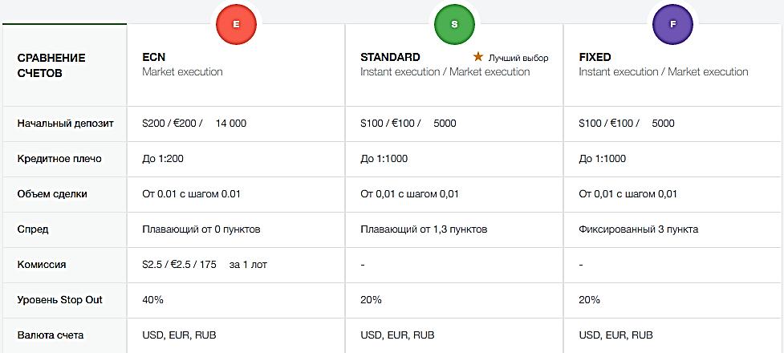Screen dimensions: 784x353
Task: Click the Фиксированный 3 пункта spread cell
Action: (x=638, y=229)
